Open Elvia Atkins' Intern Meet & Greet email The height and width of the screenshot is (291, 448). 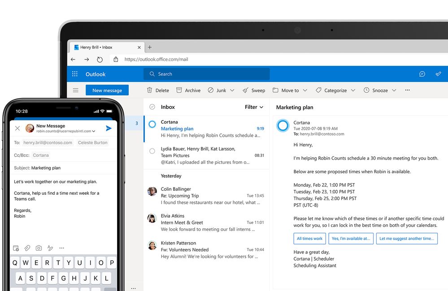click(207, 223)
